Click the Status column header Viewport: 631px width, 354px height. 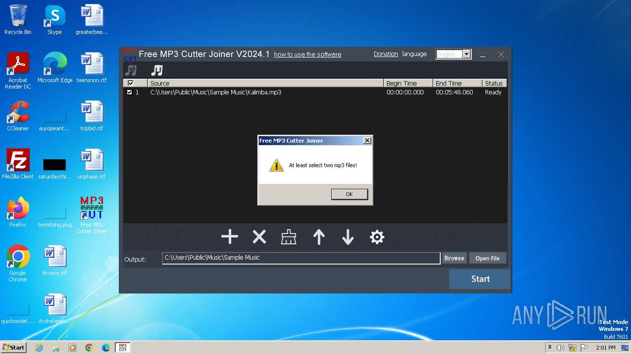(x=494, y=83)
